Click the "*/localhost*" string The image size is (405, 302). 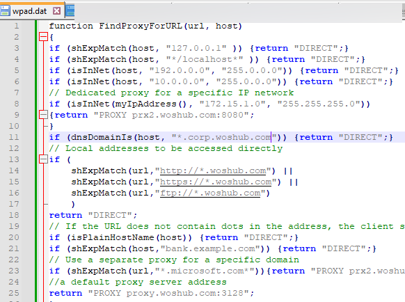point(205,59)
